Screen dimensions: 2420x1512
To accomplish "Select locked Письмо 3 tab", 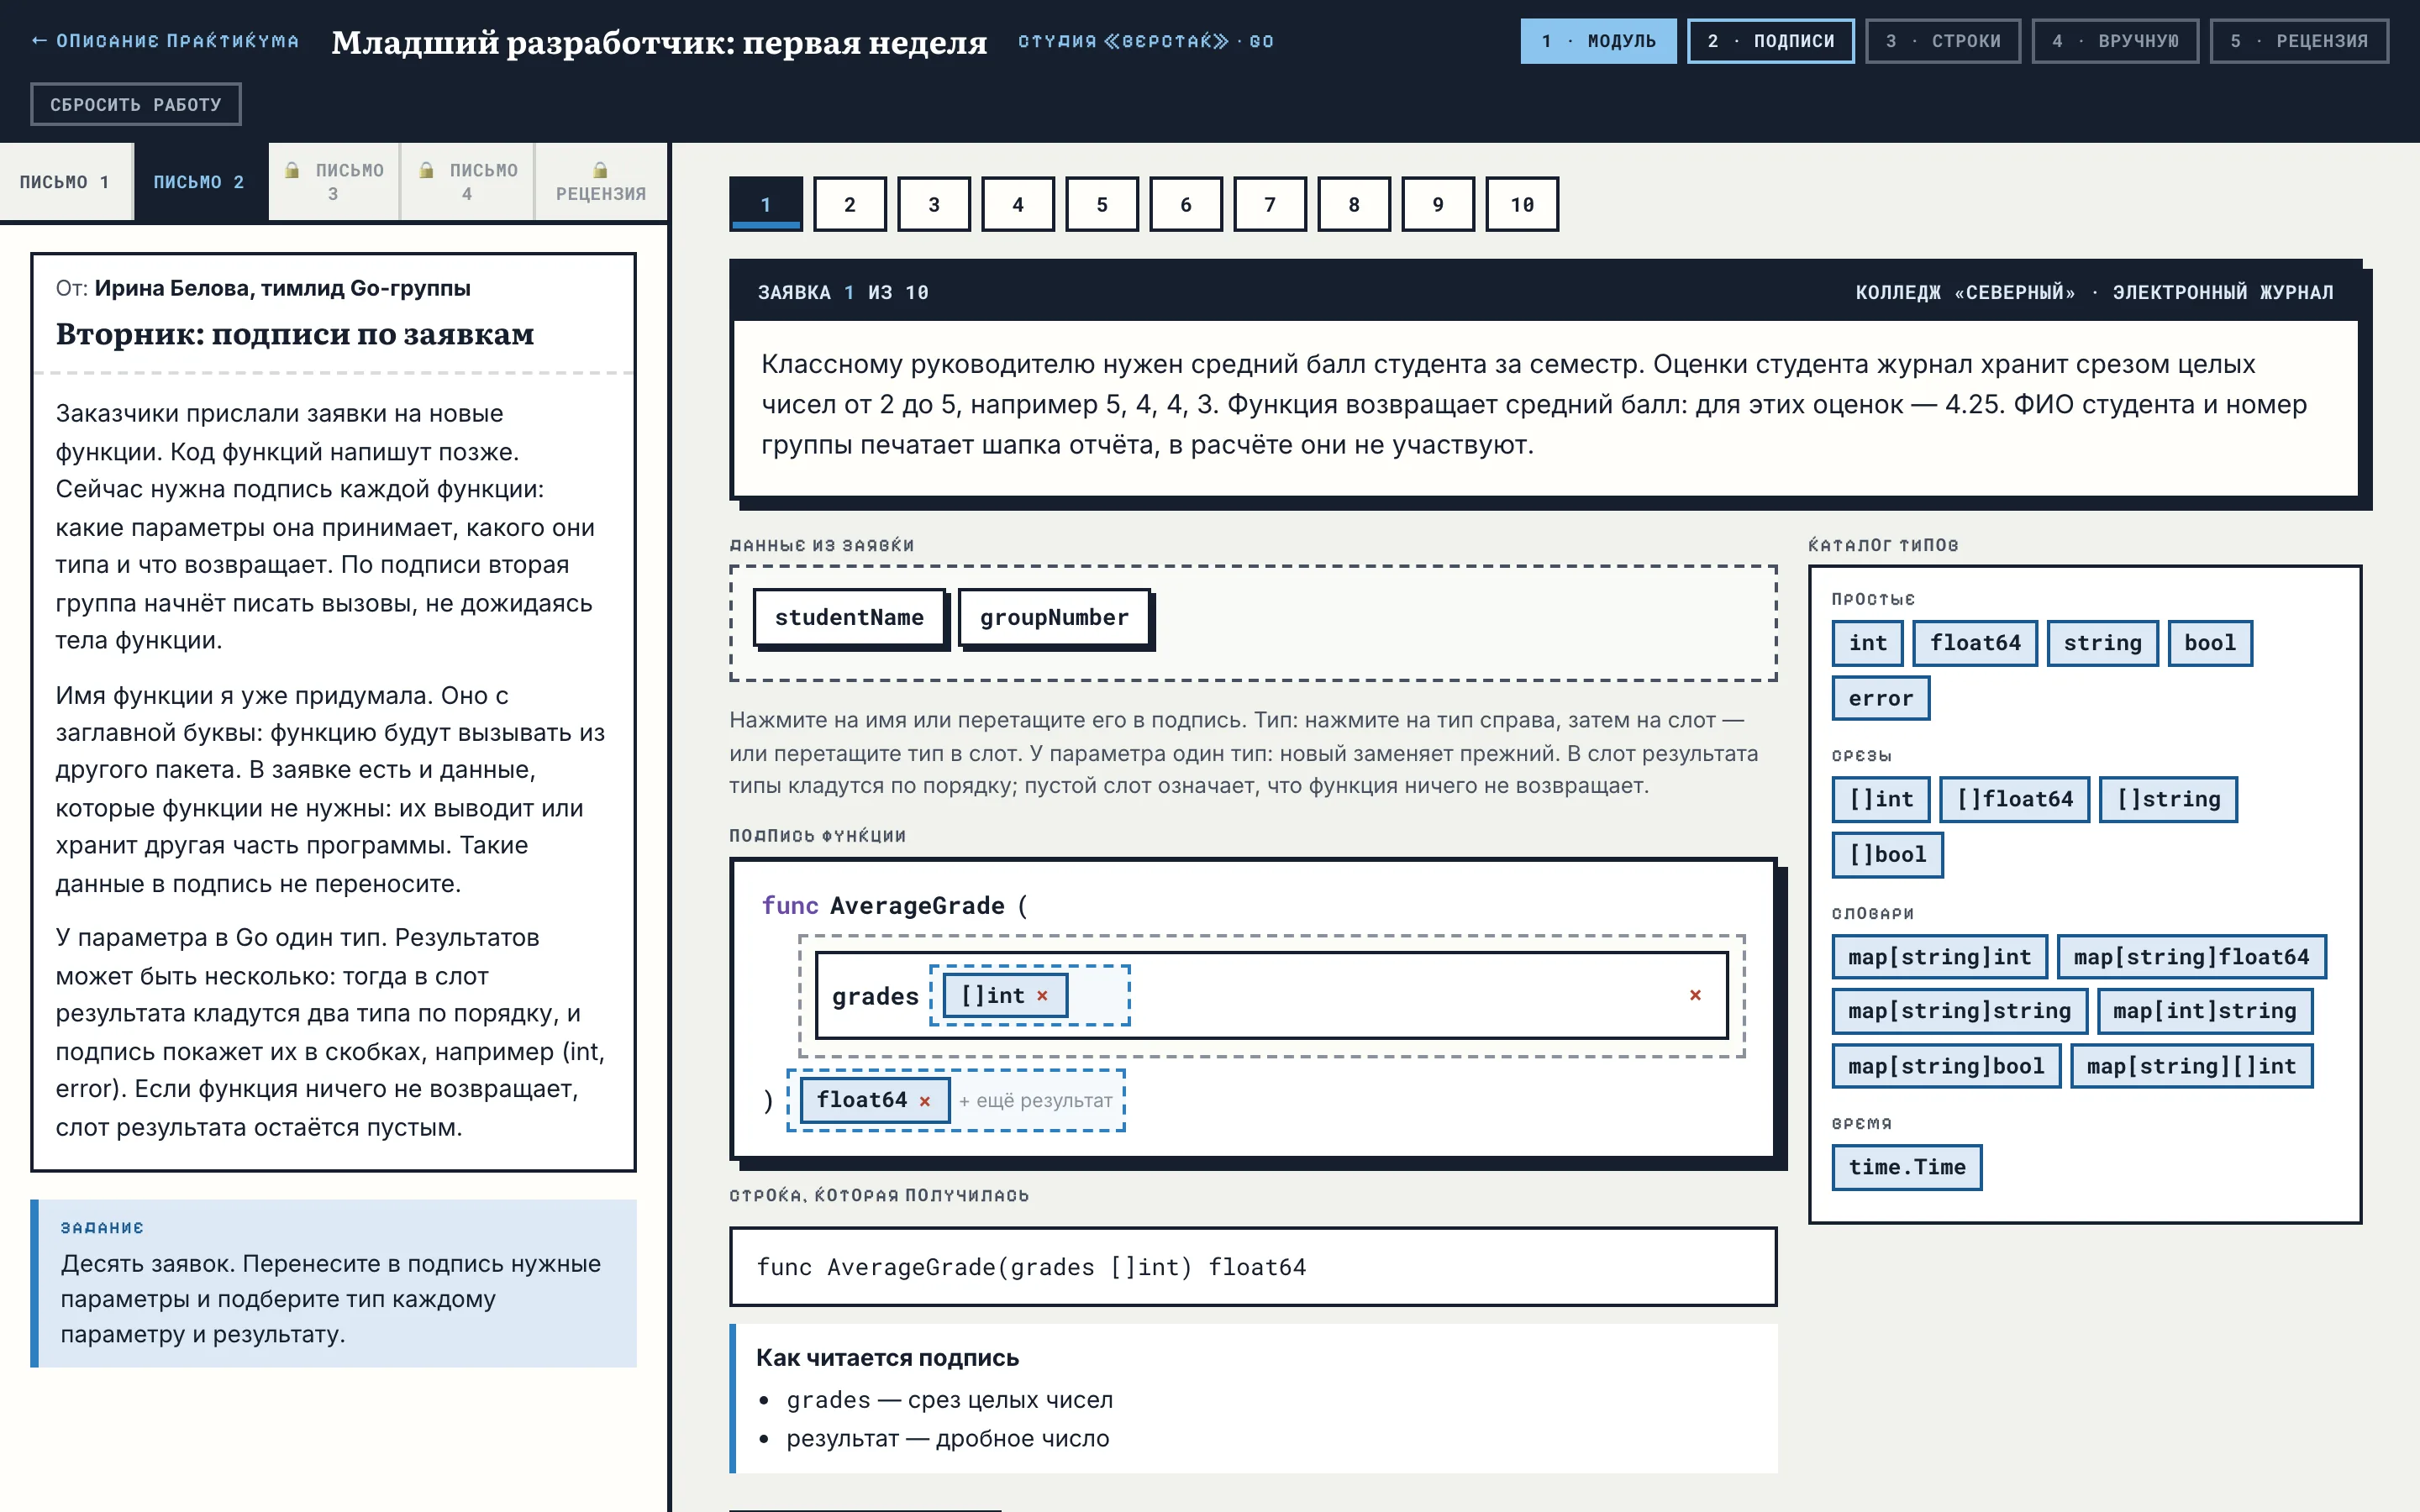I will click(x=334, y=182).
